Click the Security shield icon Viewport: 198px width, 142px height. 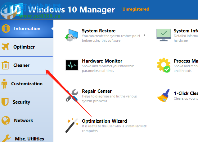click(5, 102)
